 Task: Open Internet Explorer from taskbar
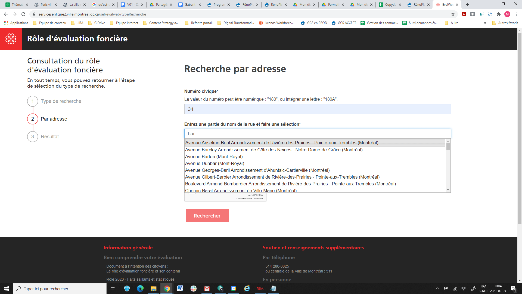pos(247,289)
